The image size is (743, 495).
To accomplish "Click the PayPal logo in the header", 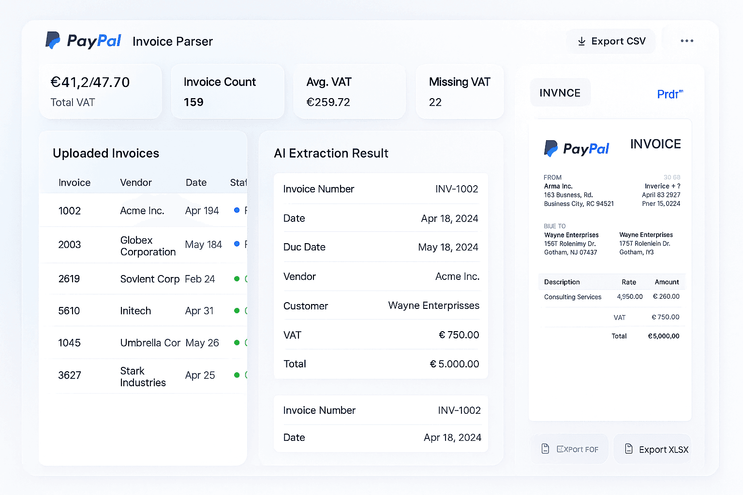I will 83,41.
